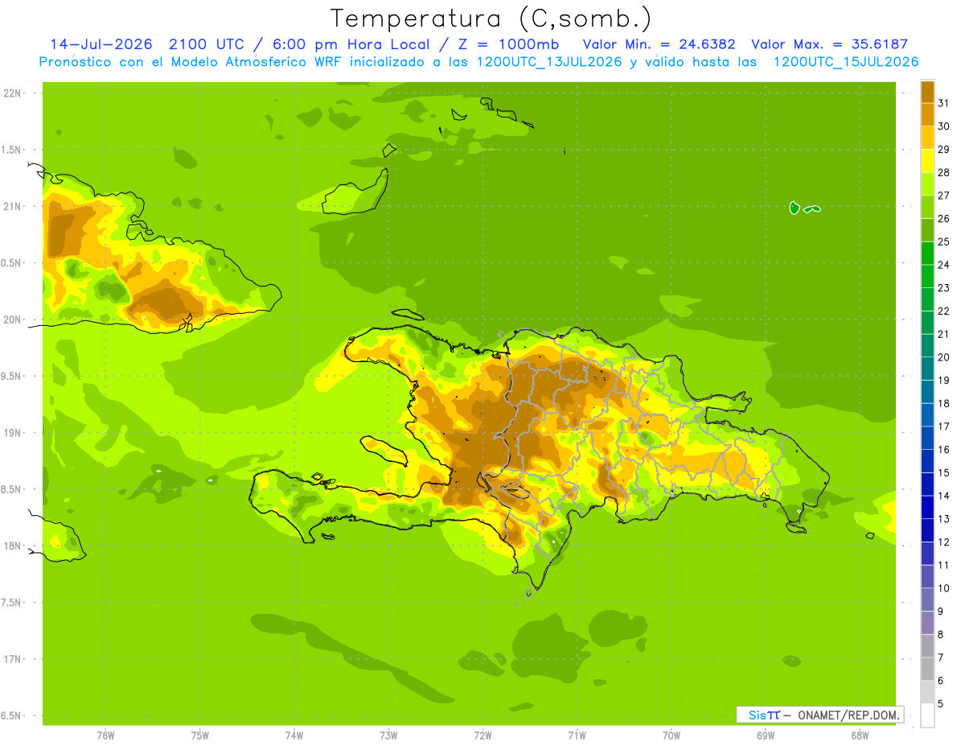Viewport: 965px width, 746px height.
Task: Click the "17N" latitude label
Action: 13,659
